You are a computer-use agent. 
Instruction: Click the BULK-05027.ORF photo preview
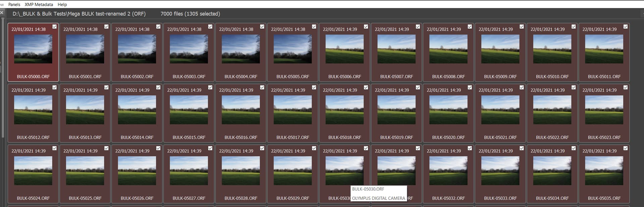tap(189, 170)
